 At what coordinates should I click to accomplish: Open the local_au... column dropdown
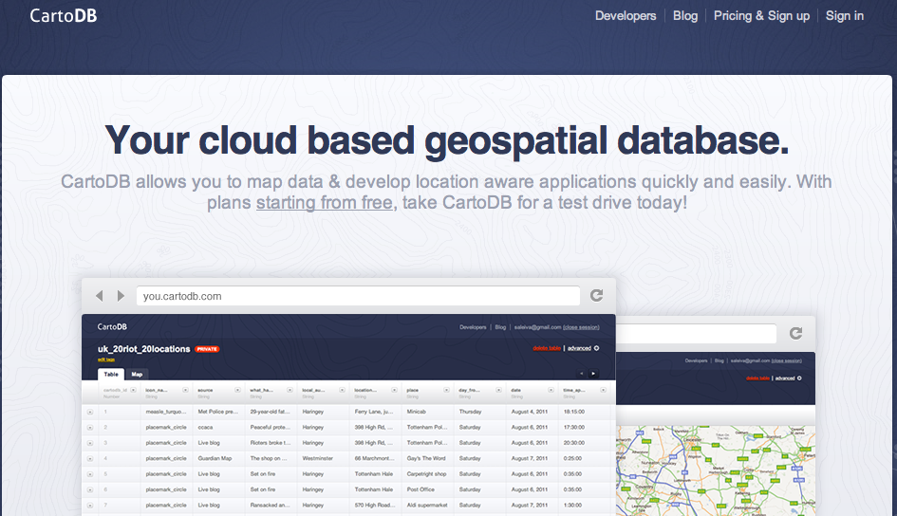342,390
